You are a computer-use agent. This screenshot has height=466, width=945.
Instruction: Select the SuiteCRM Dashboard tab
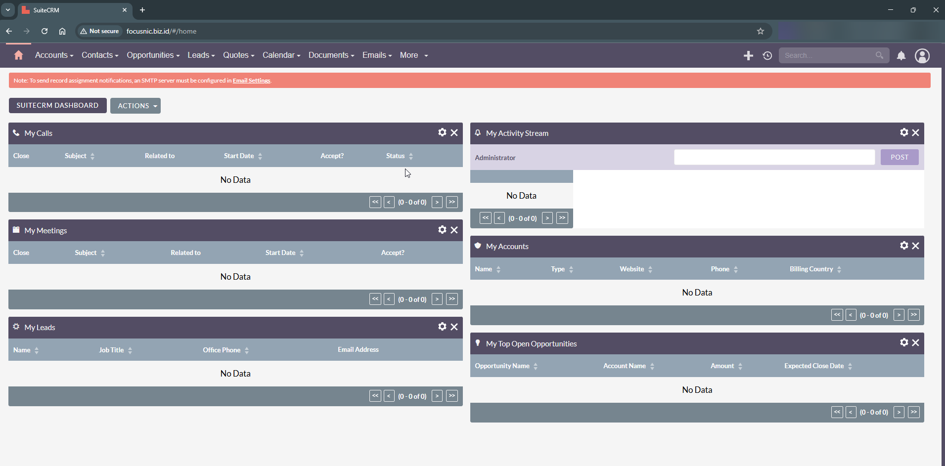[57, 106]
